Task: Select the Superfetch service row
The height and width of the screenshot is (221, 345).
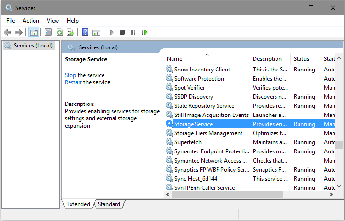Action: tap(188, 142)
